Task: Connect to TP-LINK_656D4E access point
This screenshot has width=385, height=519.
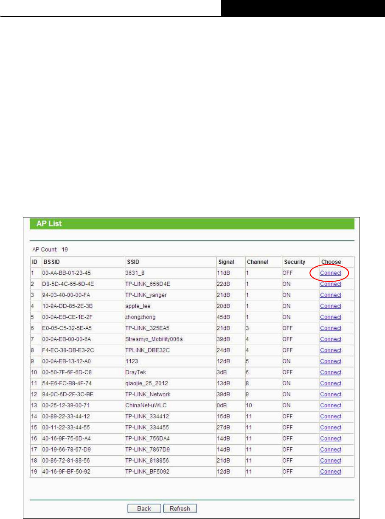Action: [331, 284]
